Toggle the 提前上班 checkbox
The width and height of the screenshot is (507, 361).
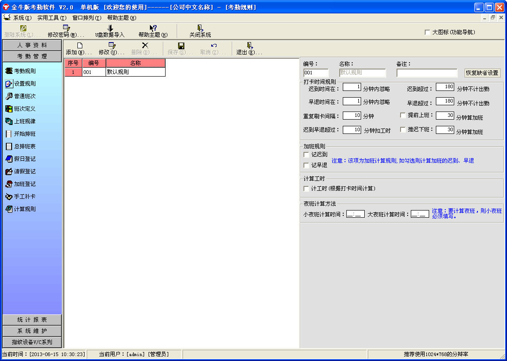point(403,115)
